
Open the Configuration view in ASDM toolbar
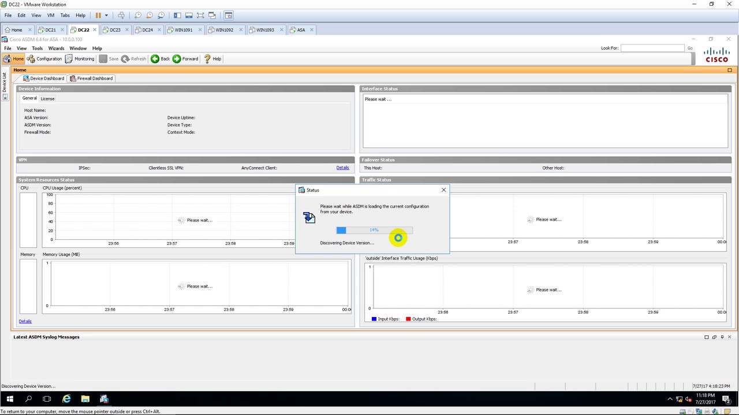tap(44, 59)
